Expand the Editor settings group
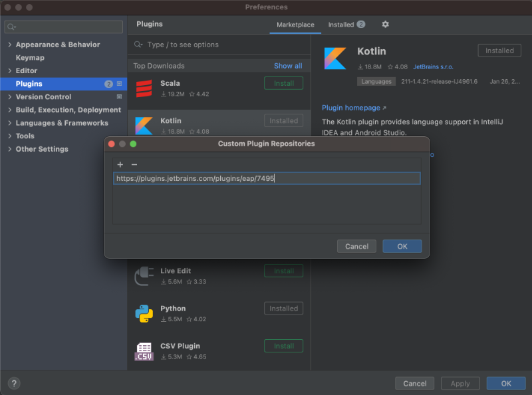This screenshot has width=532, height=395. click(9, 70)
